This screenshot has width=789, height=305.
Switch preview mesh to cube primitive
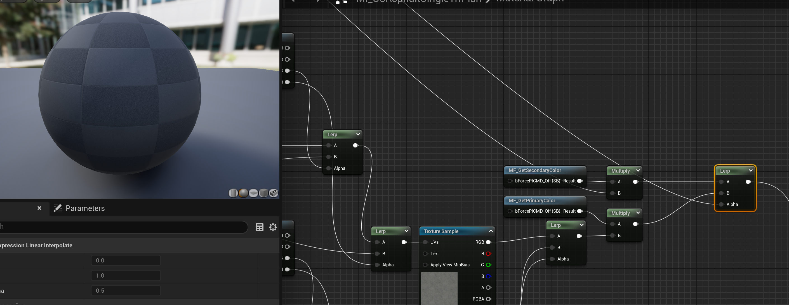[263, 193]
